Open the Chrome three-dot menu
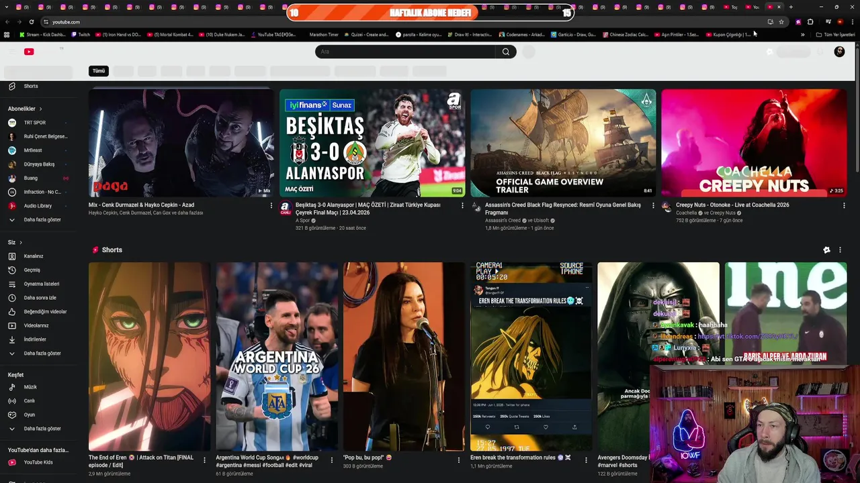The image size is (860, 483). point(852,21)
